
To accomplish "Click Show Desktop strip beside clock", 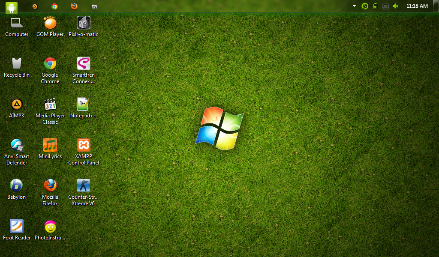I will click(436, 6).
